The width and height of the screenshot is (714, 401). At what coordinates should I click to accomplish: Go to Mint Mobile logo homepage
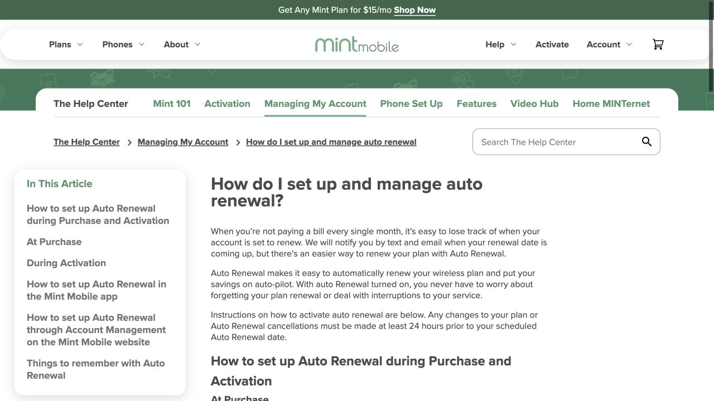coord(357,45)
